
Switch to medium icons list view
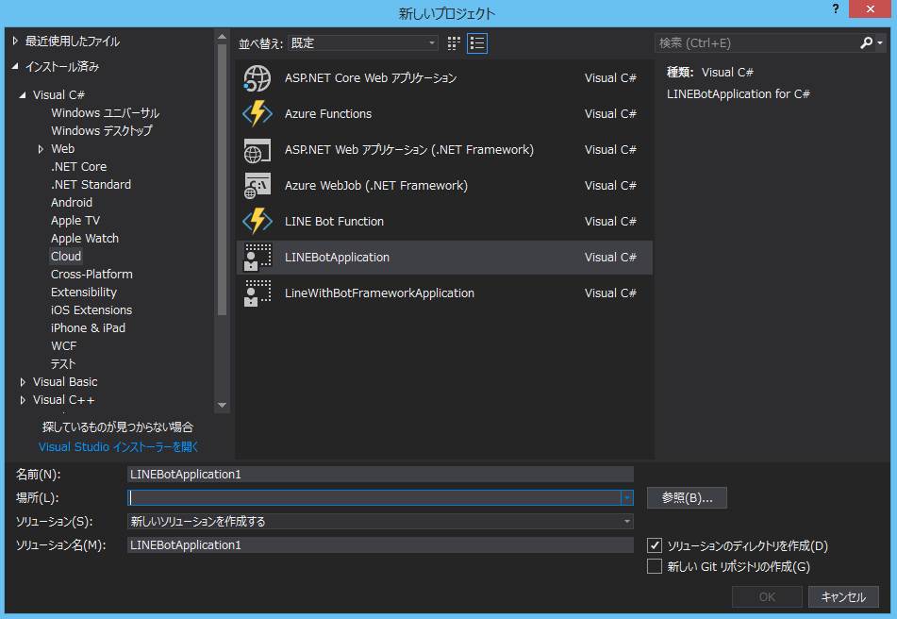(x=477, y=43)
